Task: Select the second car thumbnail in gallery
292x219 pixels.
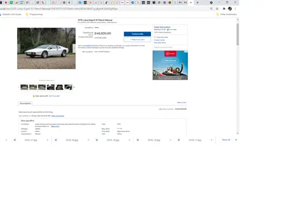Action: [33, 87]
